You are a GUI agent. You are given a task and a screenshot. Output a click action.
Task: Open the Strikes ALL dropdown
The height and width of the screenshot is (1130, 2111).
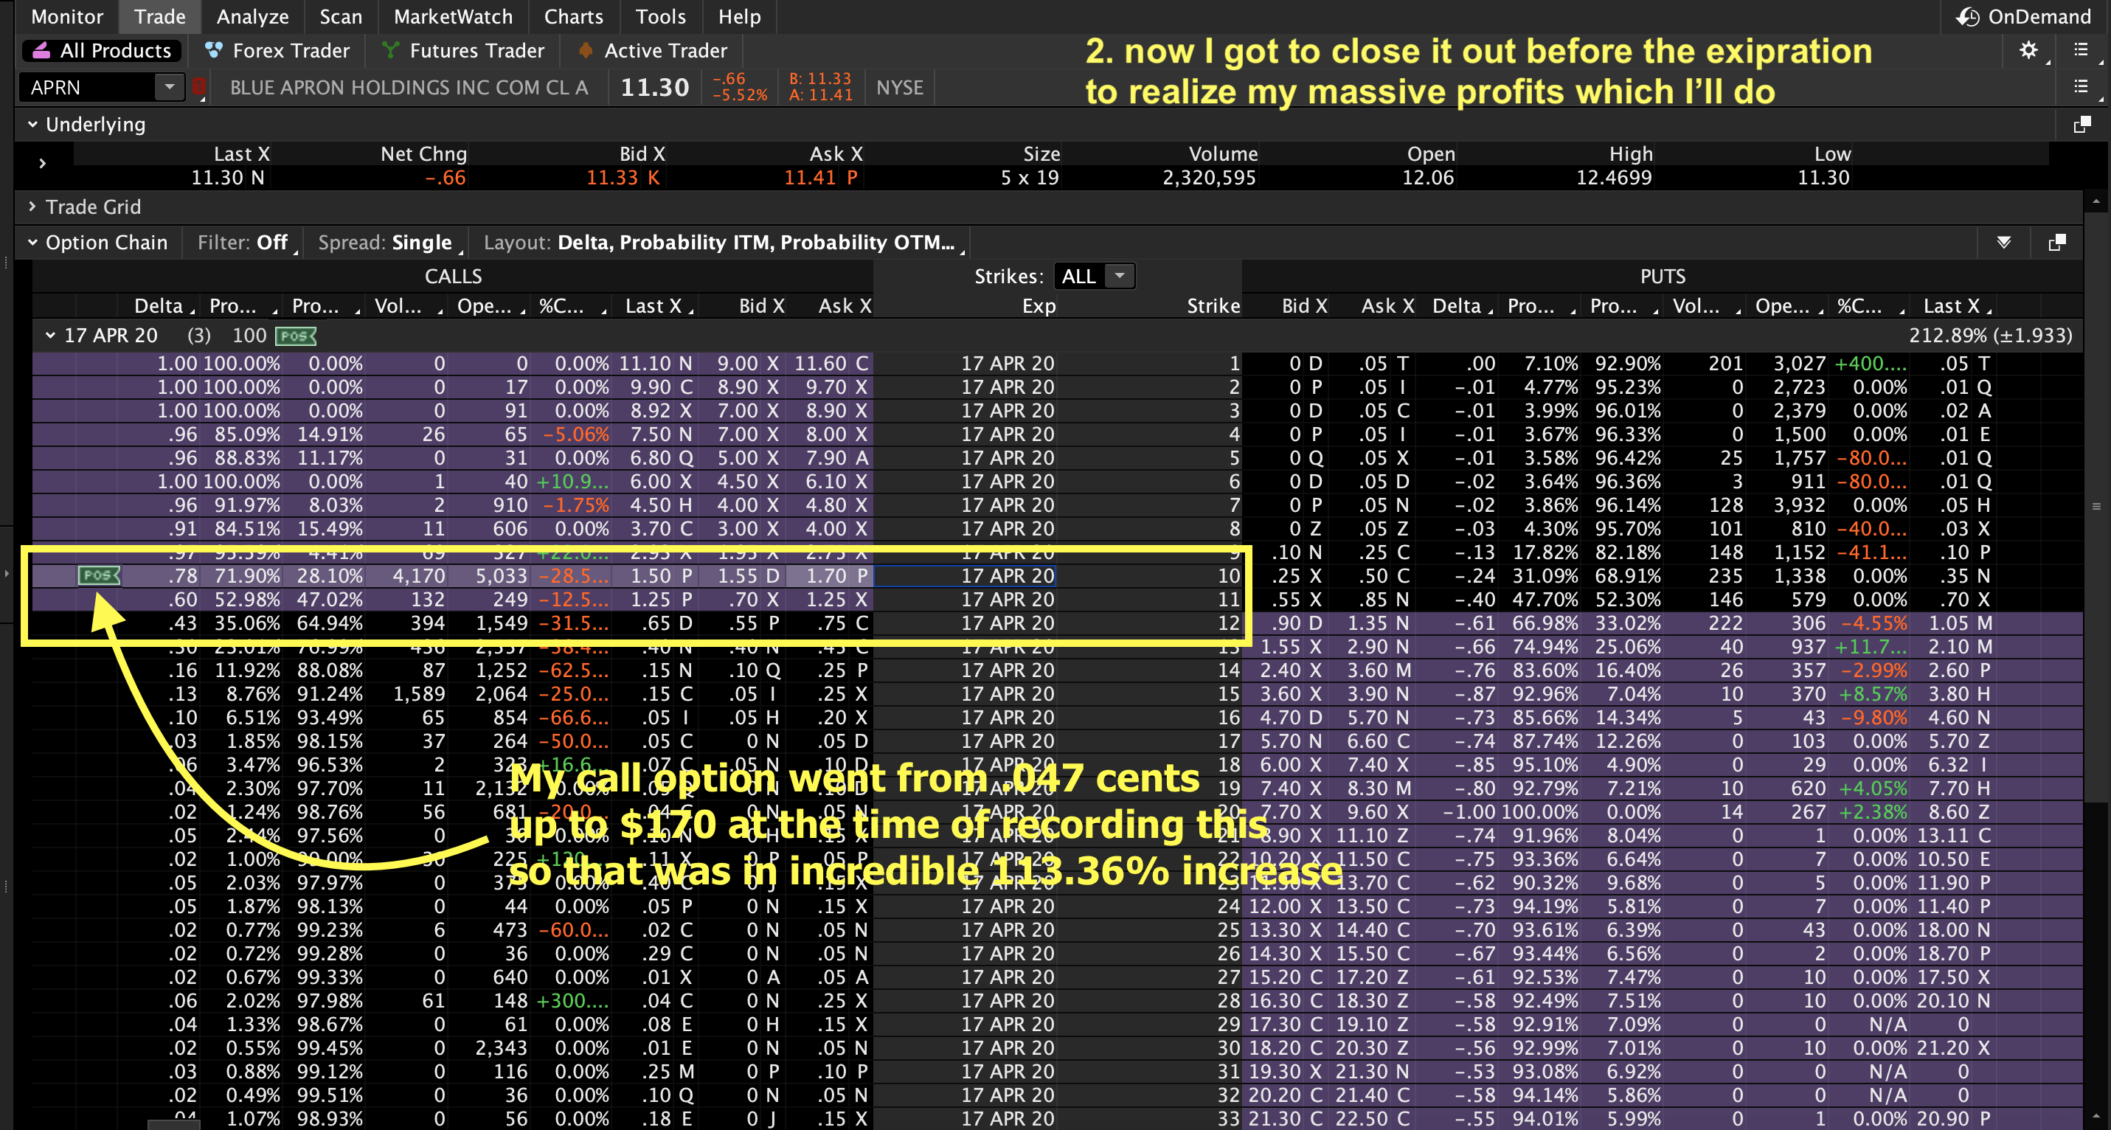[1120, 276]
